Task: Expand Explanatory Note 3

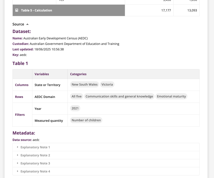Action: coord(106,163)
